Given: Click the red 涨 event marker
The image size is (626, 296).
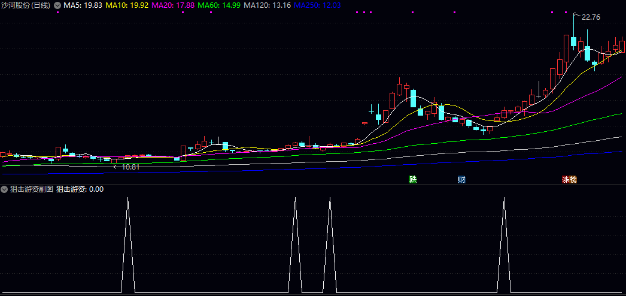Looking at the screenshot, I should pyautogui.click(x=566, y=179).
